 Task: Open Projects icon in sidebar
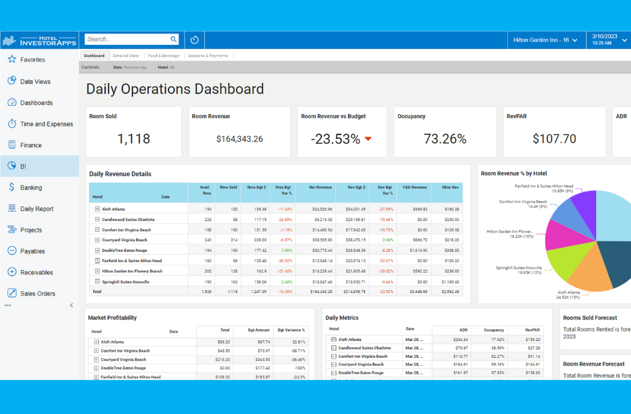[12, 230]
